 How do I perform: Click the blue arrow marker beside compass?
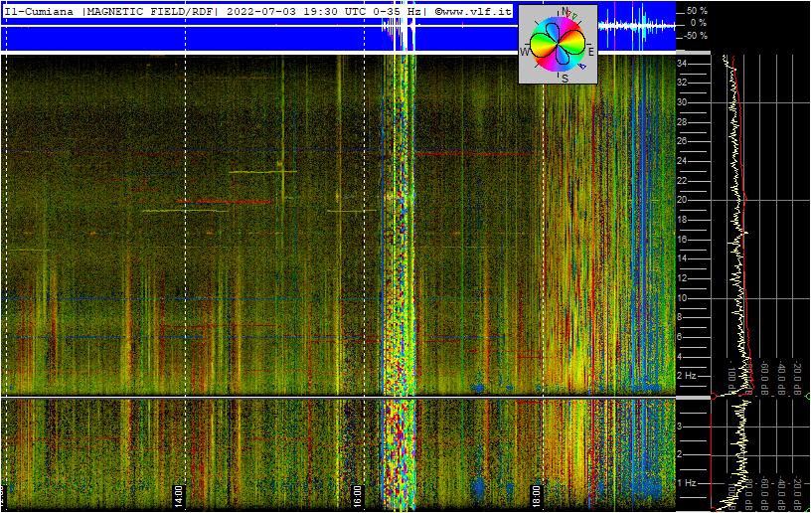(x=581, y=67)
